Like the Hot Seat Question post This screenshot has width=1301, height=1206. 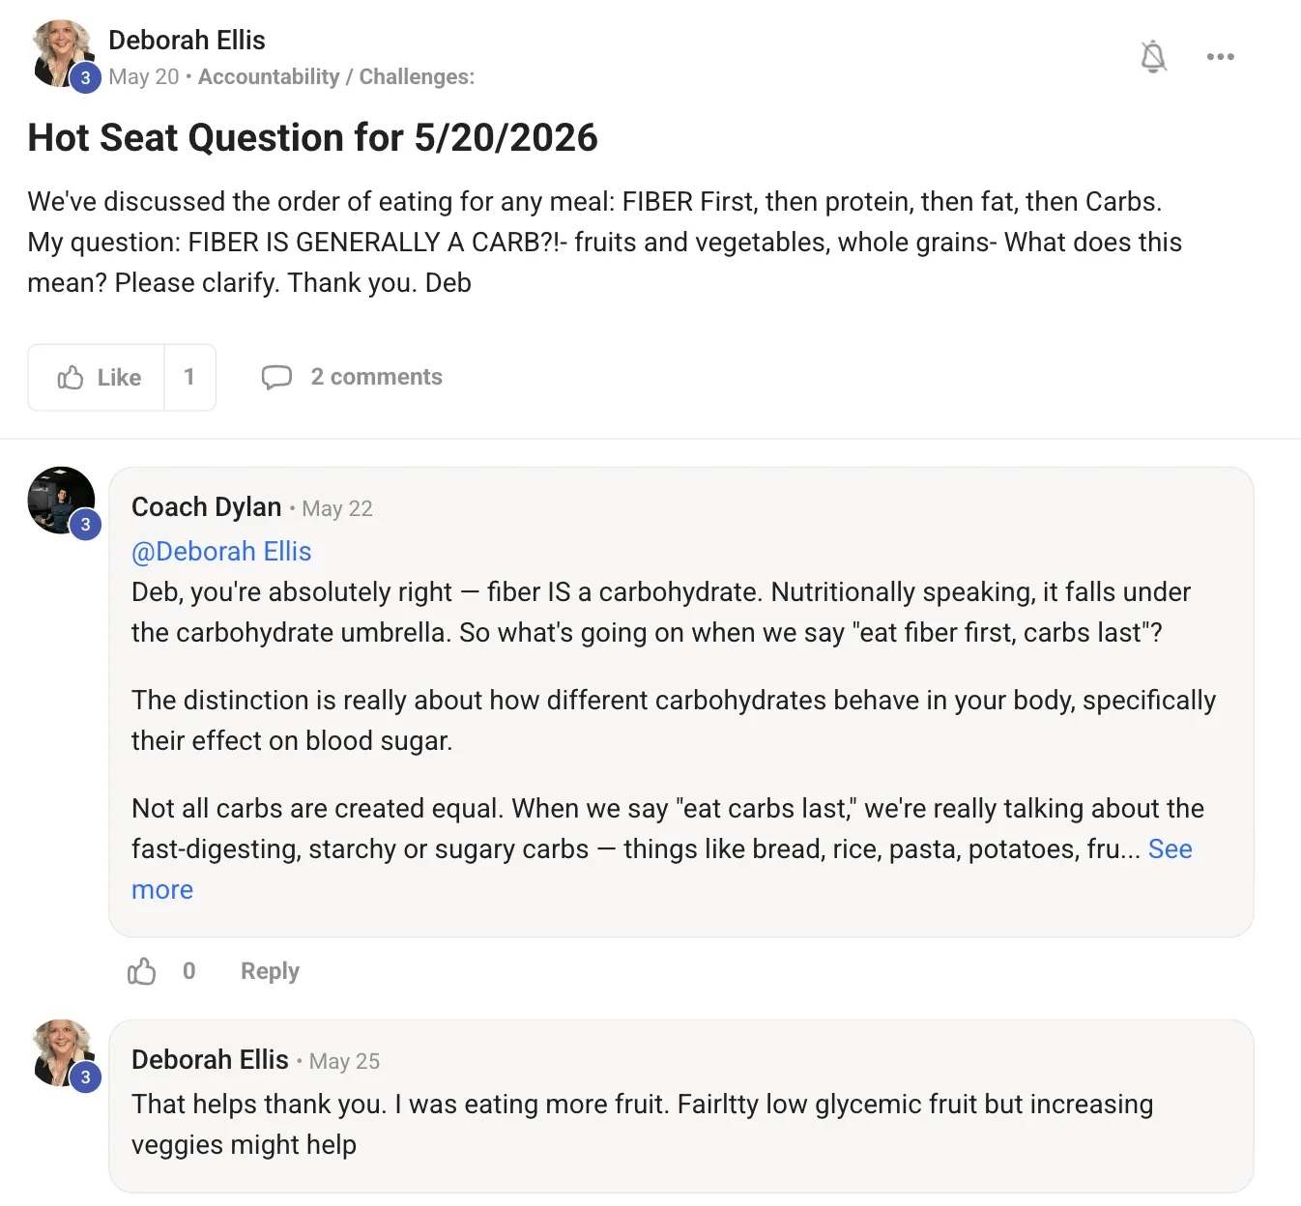click(x=97, y=378)
